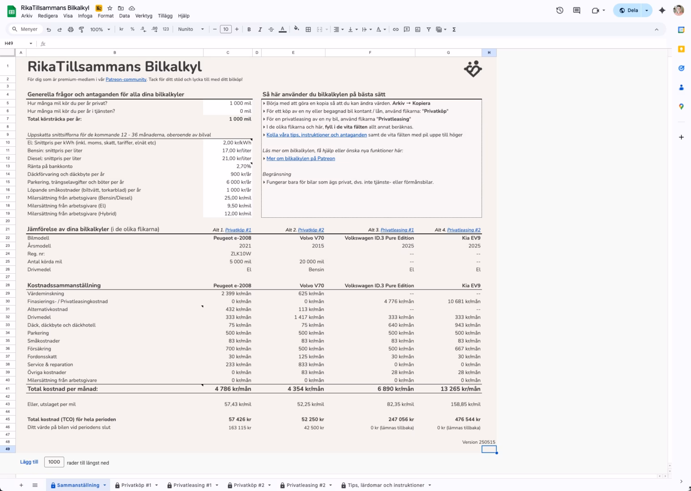Image resolution: width=691 pixels, height=491 pixels.
Task: Follow the Patreon-community link
Action: [126, 80]
